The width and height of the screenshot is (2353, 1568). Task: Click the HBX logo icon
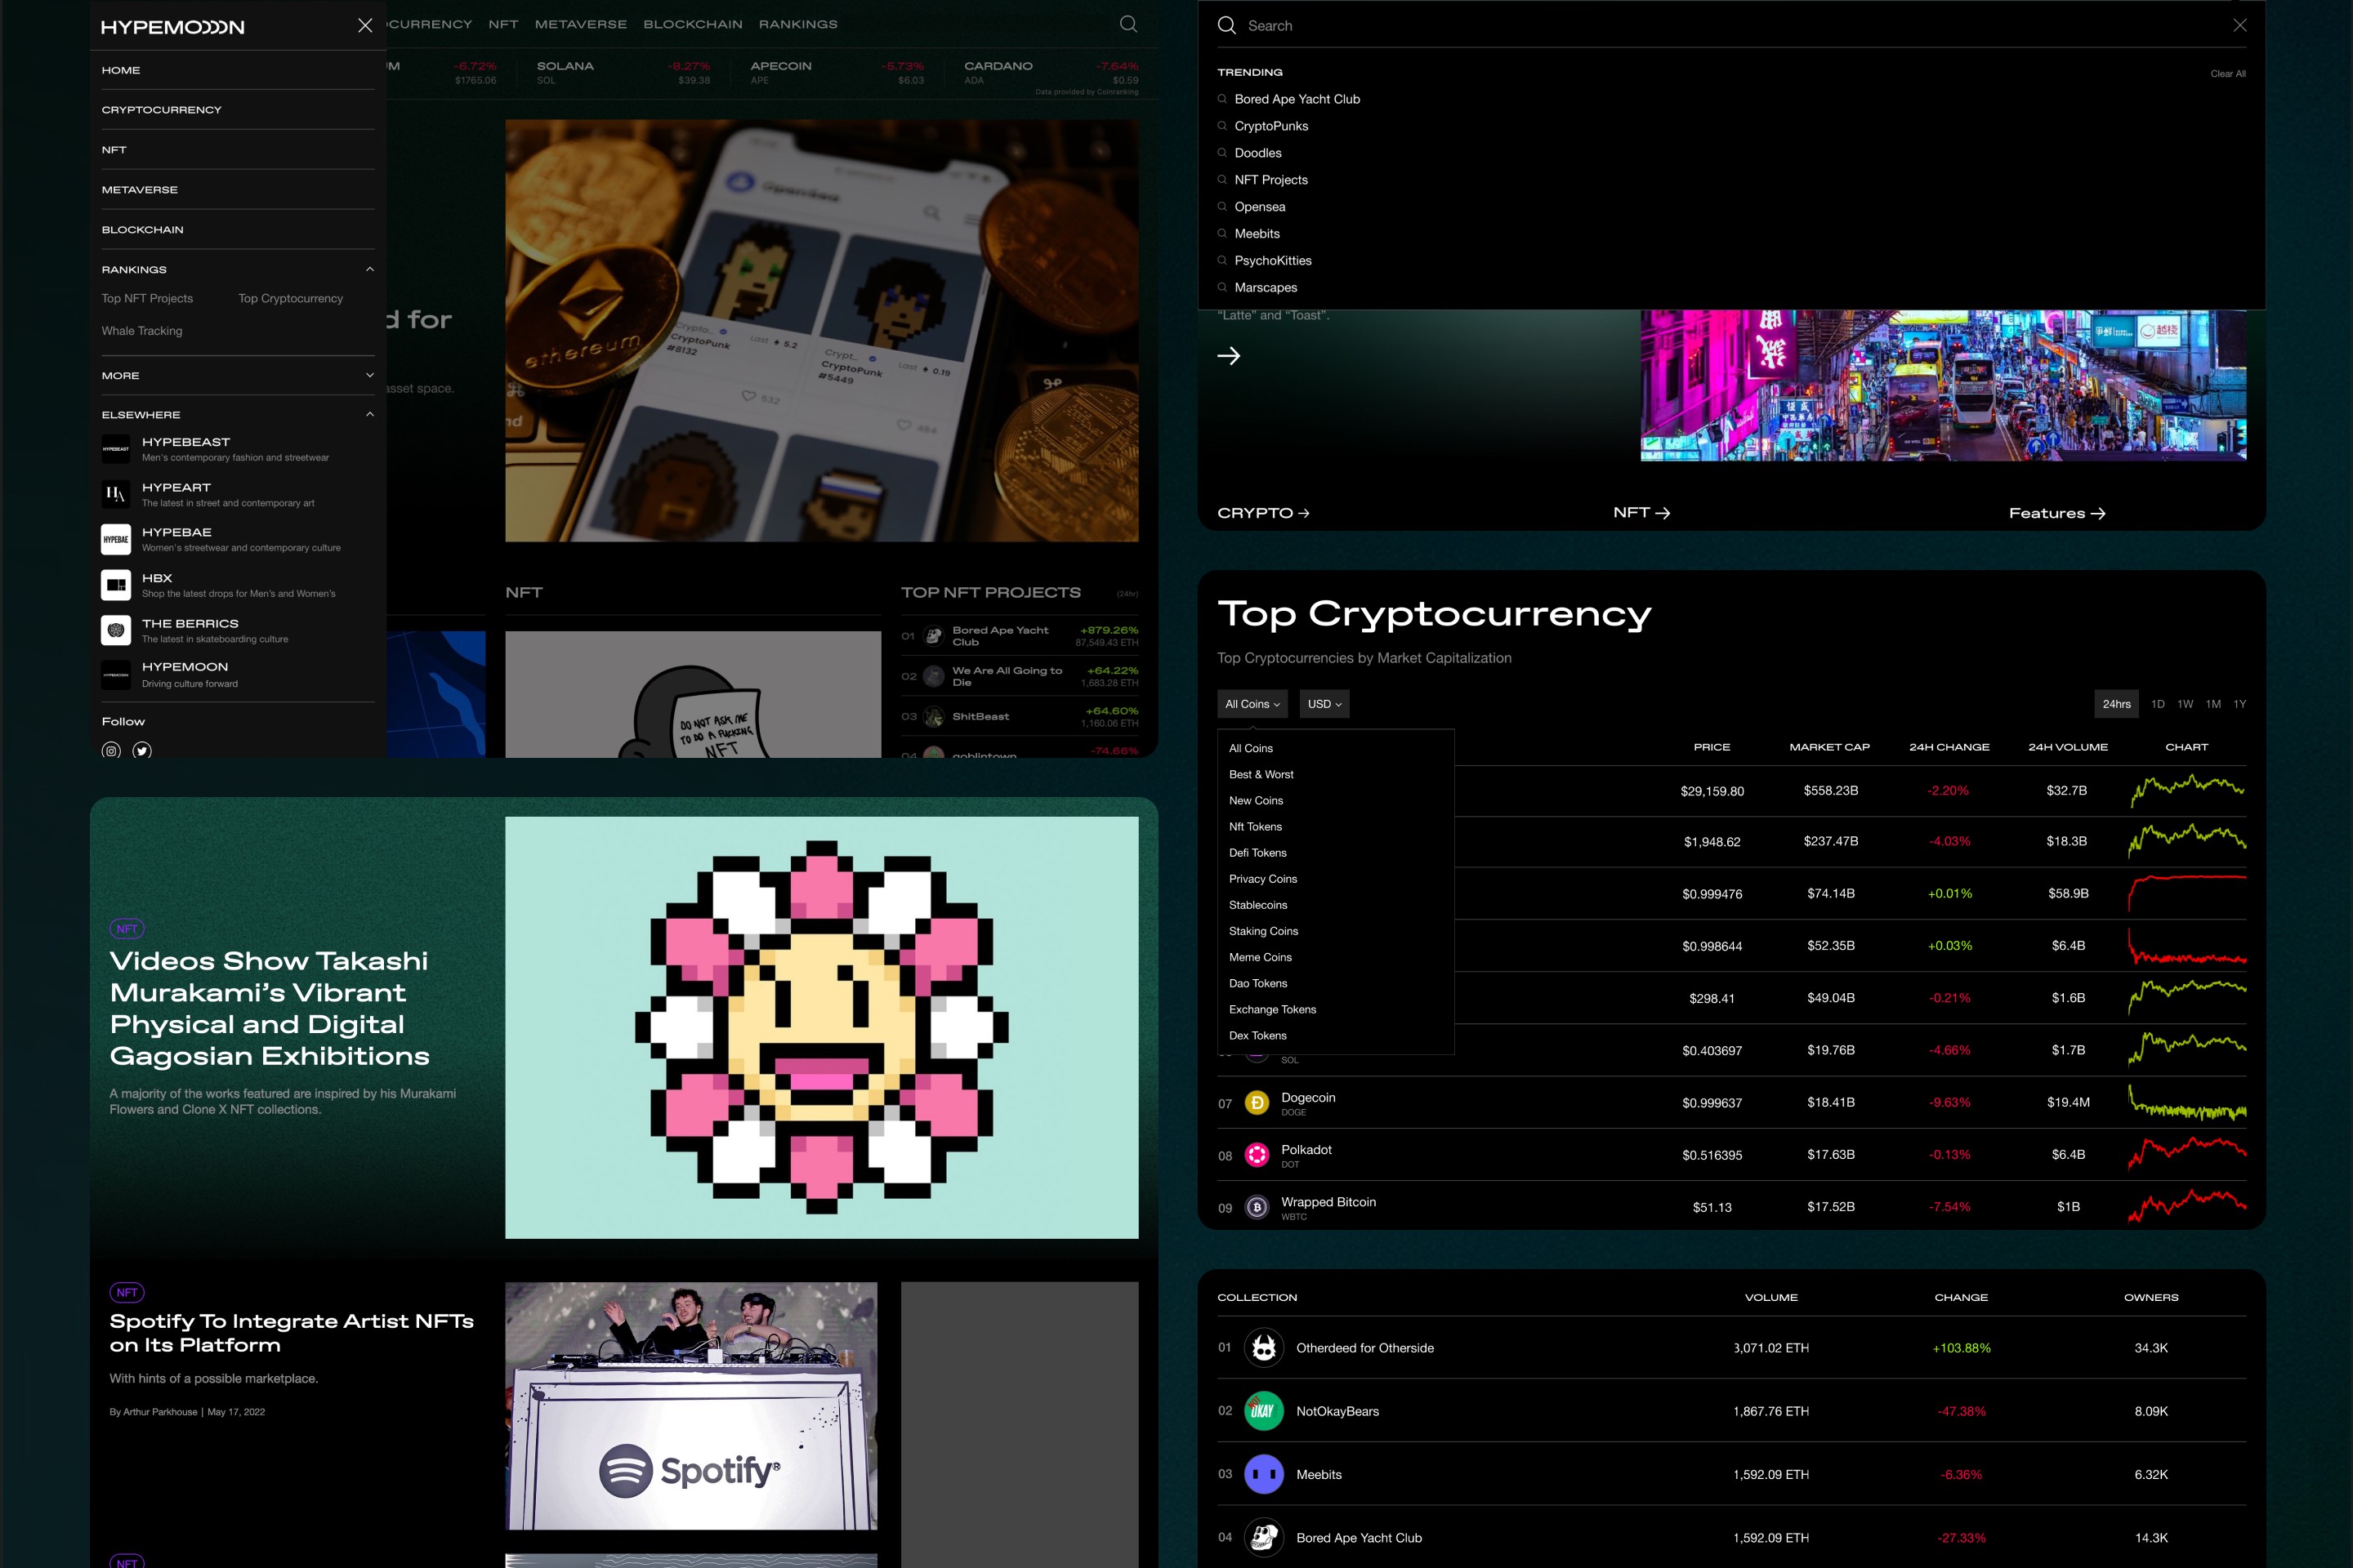point(116,585)
